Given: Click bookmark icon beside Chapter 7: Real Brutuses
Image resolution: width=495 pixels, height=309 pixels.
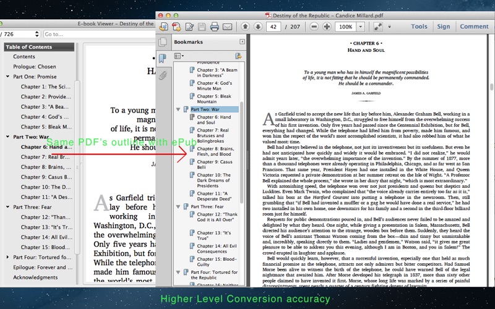Looking at the screenshot, I should pos(192,130).
